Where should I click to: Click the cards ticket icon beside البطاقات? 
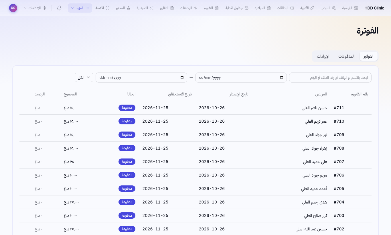292,8
